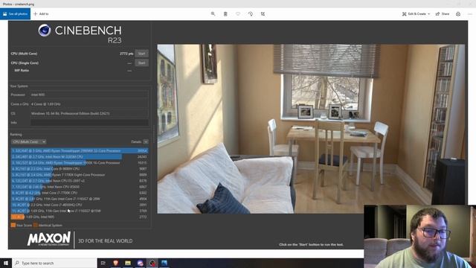The height and width of the screenshot is (268, 476).
Task: Open the CPU (Multi Core) ranking dropdown
Action: (x=29, y=142)
